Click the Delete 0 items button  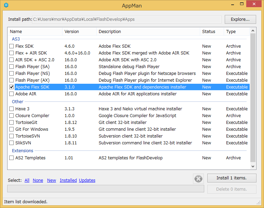click(x=232, y=189)
